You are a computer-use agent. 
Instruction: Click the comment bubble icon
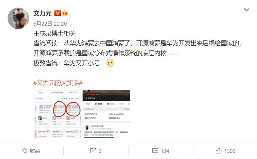tap(155, 151)
